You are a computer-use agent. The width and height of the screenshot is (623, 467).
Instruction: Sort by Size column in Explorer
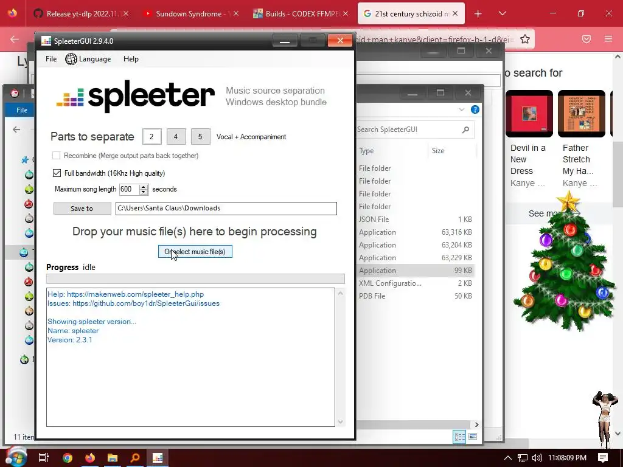(438, 151)
